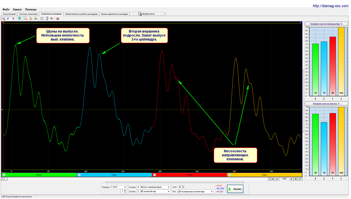This screenshot has height=199, width=351.
Task: Select the Сравнение цилиндров tab
Action: 51,13
